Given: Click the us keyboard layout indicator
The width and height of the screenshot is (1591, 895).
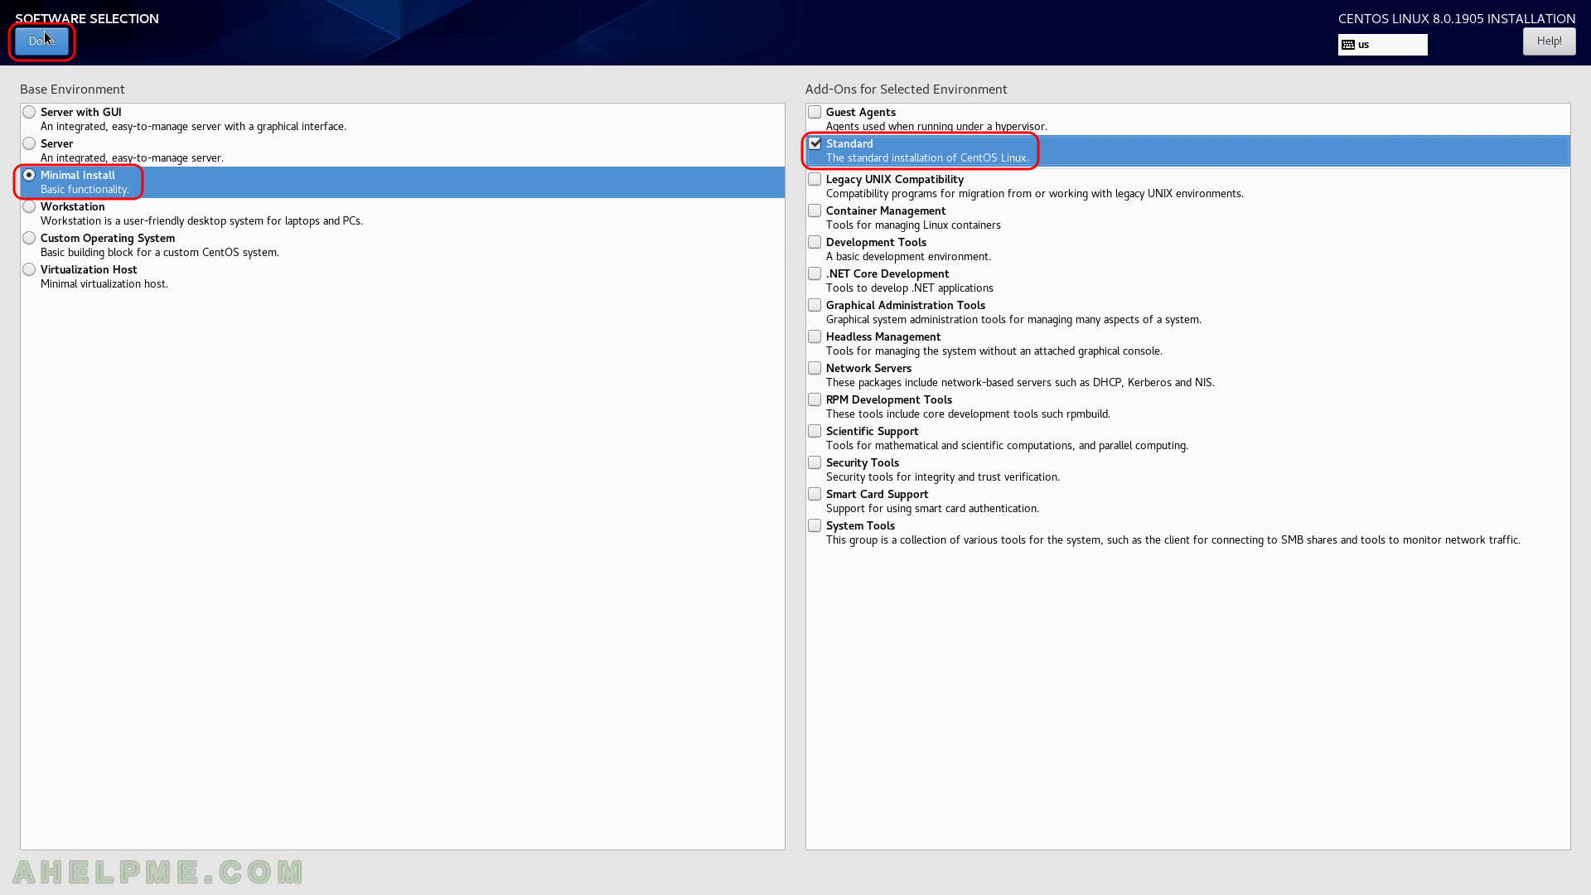Looking at the screenshot, I should (1382, 45).
